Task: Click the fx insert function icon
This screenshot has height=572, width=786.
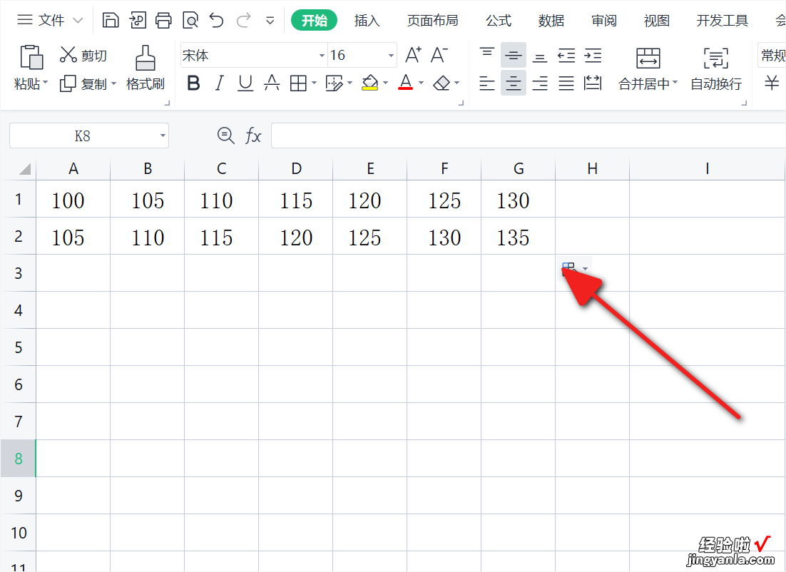Action: click(x=253, y=136)
